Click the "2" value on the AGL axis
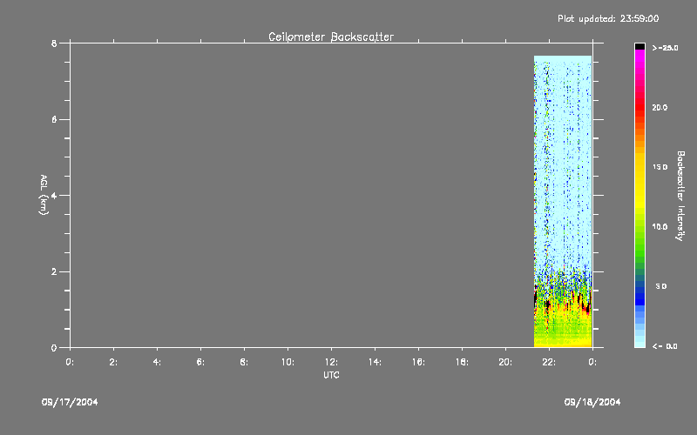 pos(54,271)
